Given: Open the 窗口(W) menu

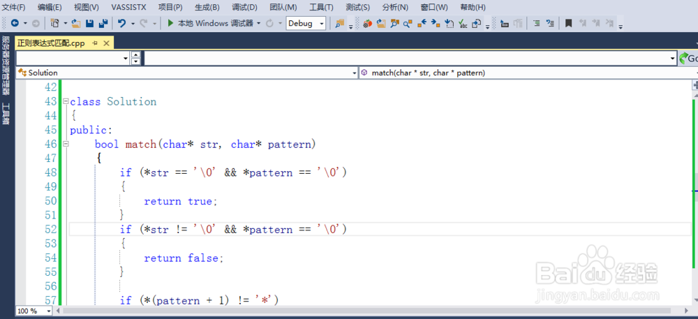Looking at the screenshot, I should (x=434, y=7).
